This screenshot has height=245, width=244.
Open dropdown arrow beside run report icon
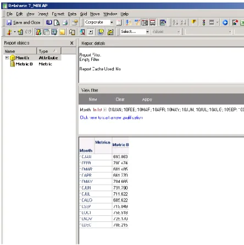tap(15, 32)
